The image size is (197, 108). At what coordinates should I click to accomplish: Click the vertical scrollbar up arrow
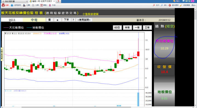coord(195,9)
